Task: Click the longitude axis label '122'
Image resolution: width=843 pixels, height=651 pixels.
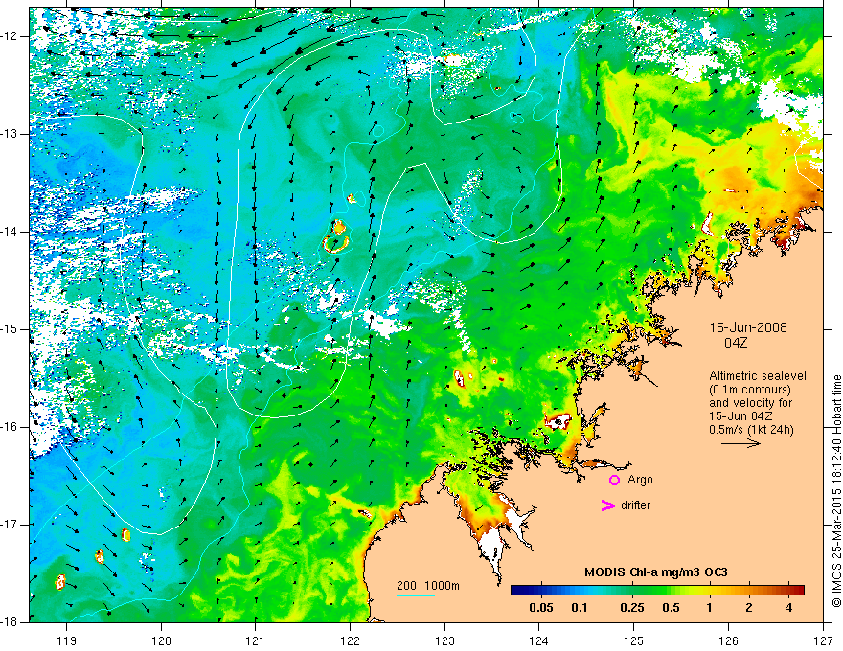Action: pyautogui.click(x=350, y=641)
